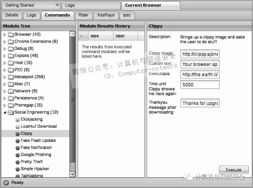The width and height of the screenshot is (253, 188).
Task: Open the Rider tab
Action: pos(83,15)
